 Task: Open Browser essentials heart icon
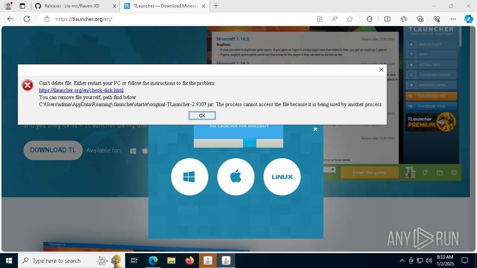point(437,19)
